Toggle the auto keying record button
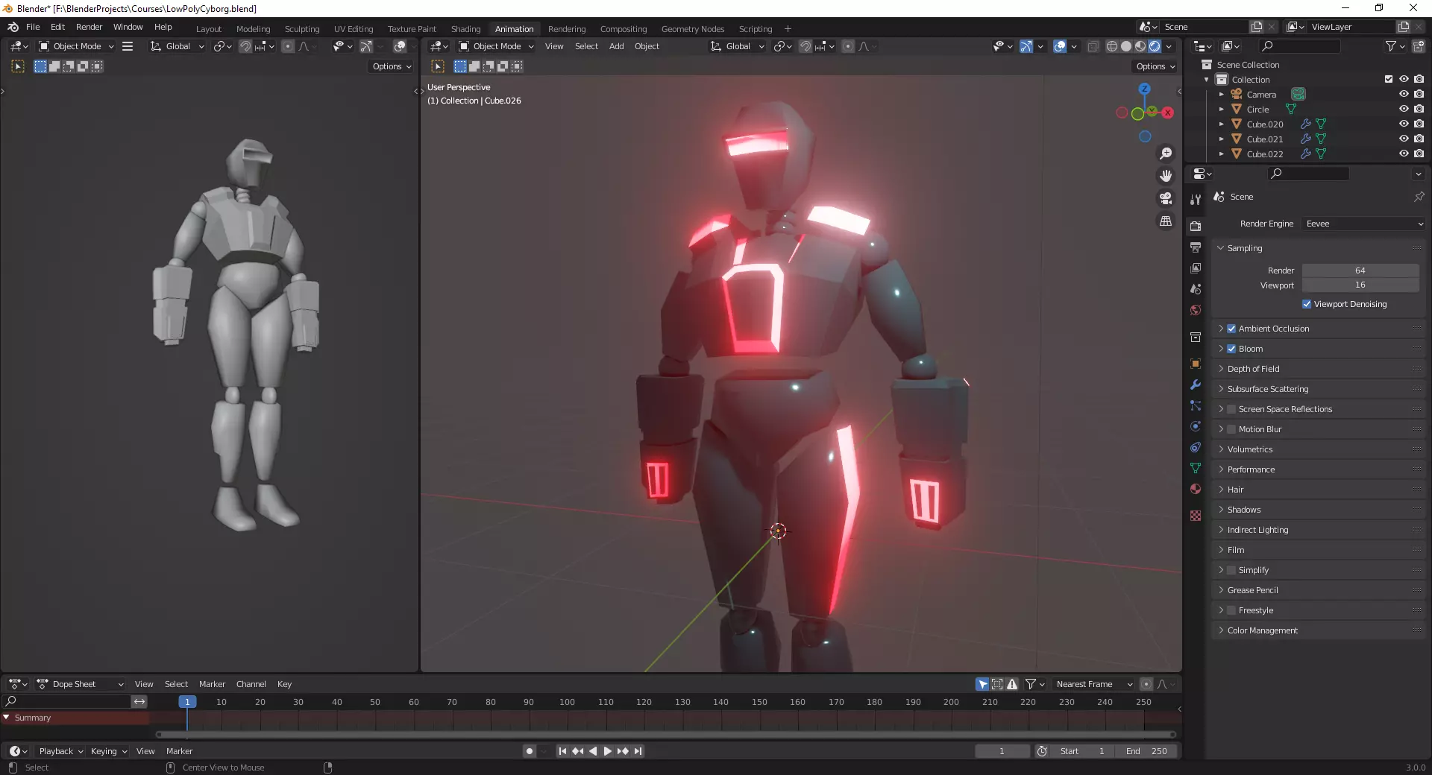This screenshot has height=775, width=1432. click(x=530, y=751)
